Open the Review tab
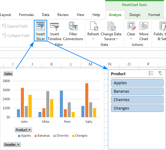The width and height of the screenshot is (166, 150). pos(63,15)
